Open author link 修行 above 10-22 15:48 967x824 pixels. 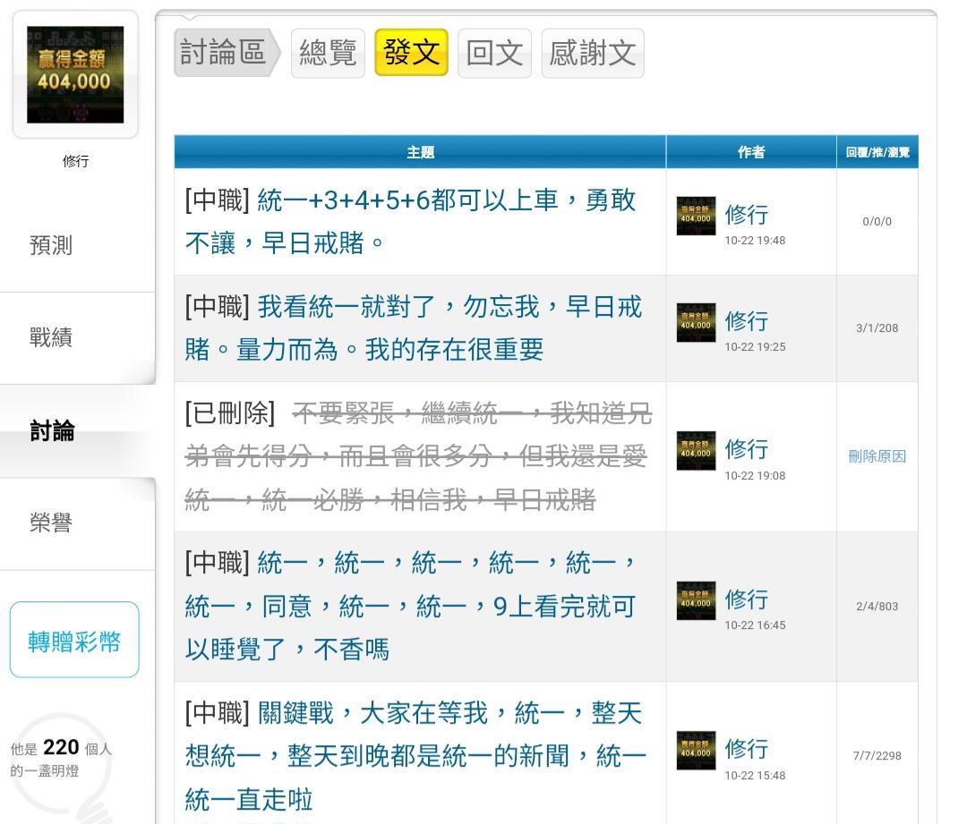click(x=747, y=749)
